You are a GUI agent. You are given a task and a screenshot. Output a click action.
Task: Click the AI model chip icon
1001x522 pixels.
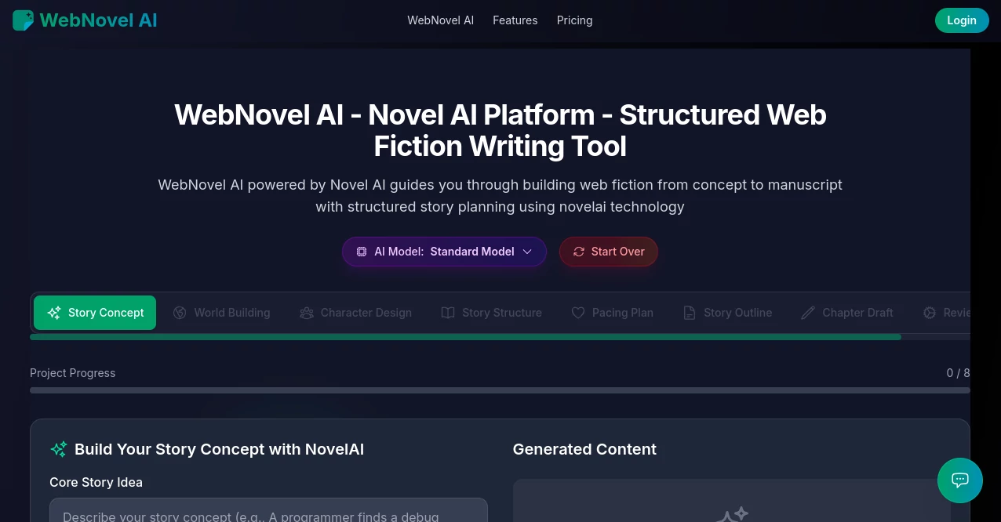pyautogui.click(x=362, y=252)
